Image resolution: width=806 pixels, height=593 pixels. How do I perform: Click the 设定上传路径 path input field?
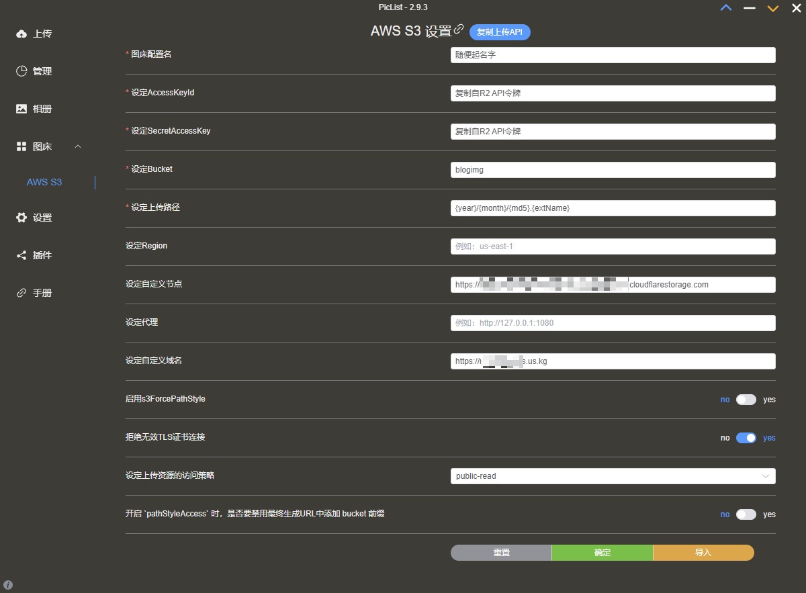pyautogui.click(x=613, y=208)
